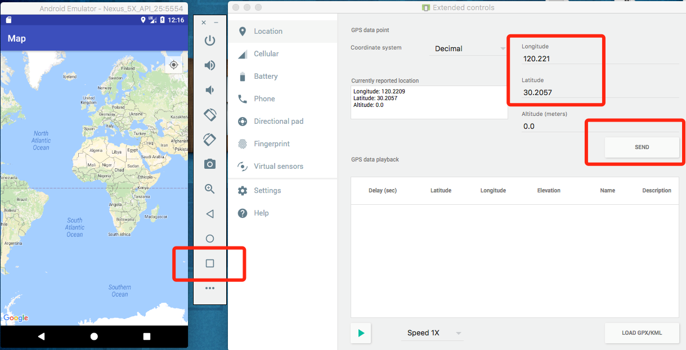Screen dimensions: 686x350
Task: Tap the my-location crosshair button on the map
Action: [174, 65]
